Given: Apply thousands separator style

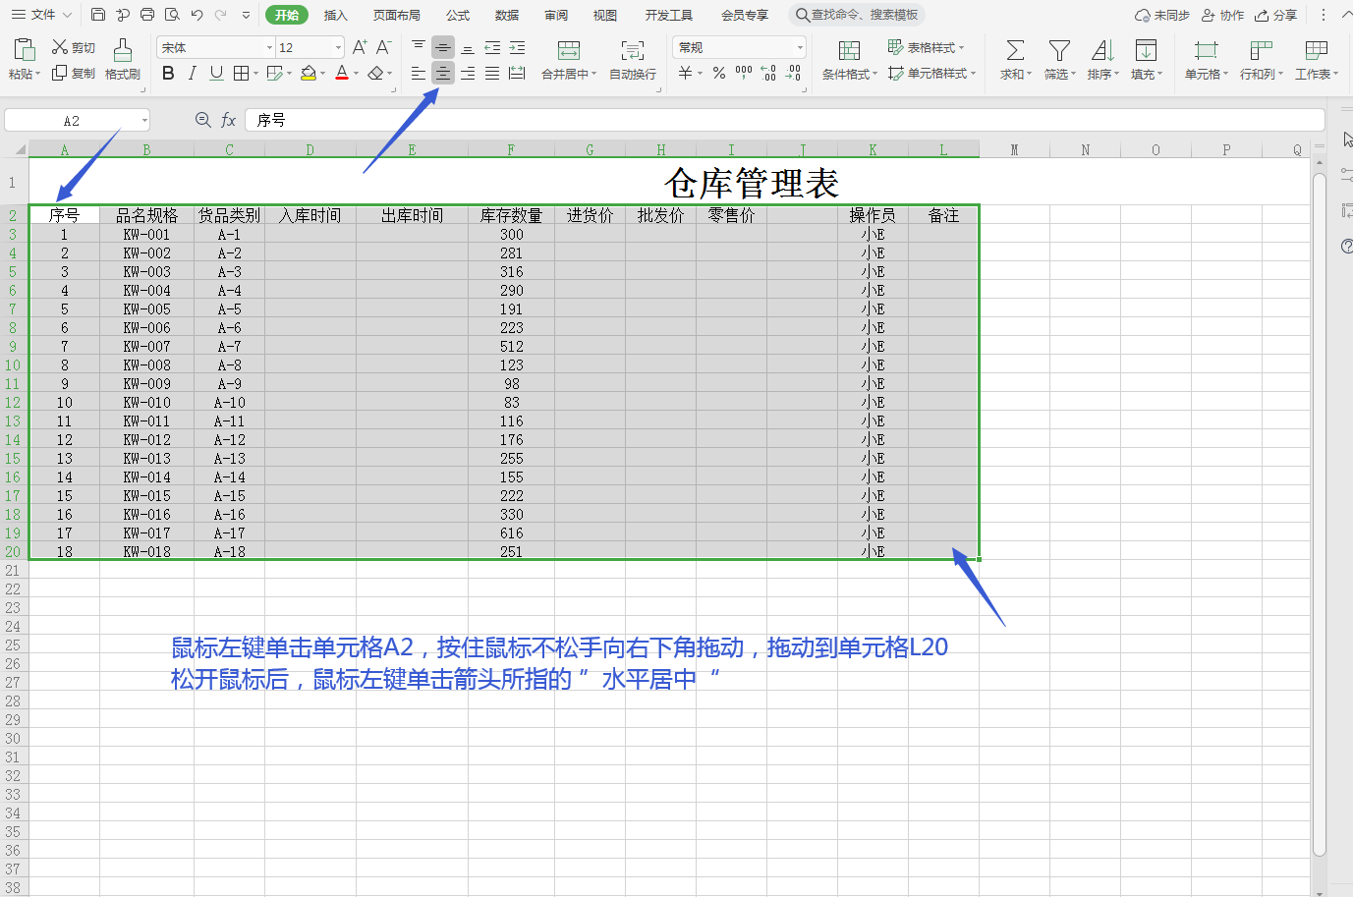Looking at the screenshot, I should pyautogui.click(x=744, y=74).
